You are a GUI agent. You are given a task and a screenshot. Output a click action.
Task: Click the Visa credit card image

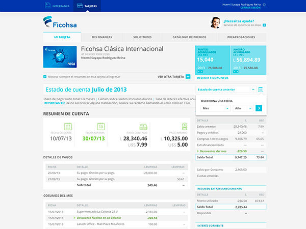60,57
